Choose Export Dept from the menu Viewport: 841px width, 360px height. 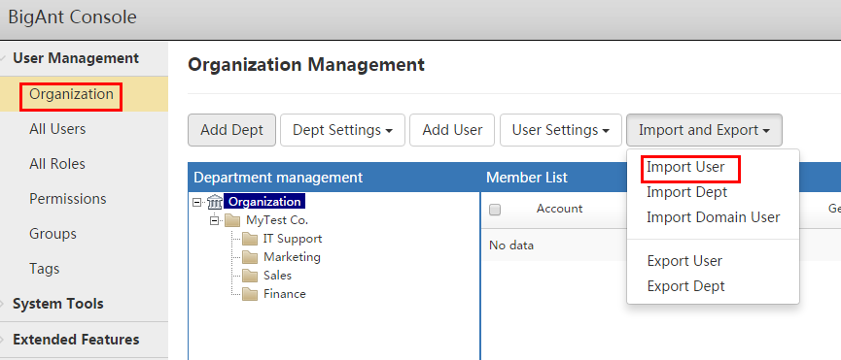[x=685, y=286]
